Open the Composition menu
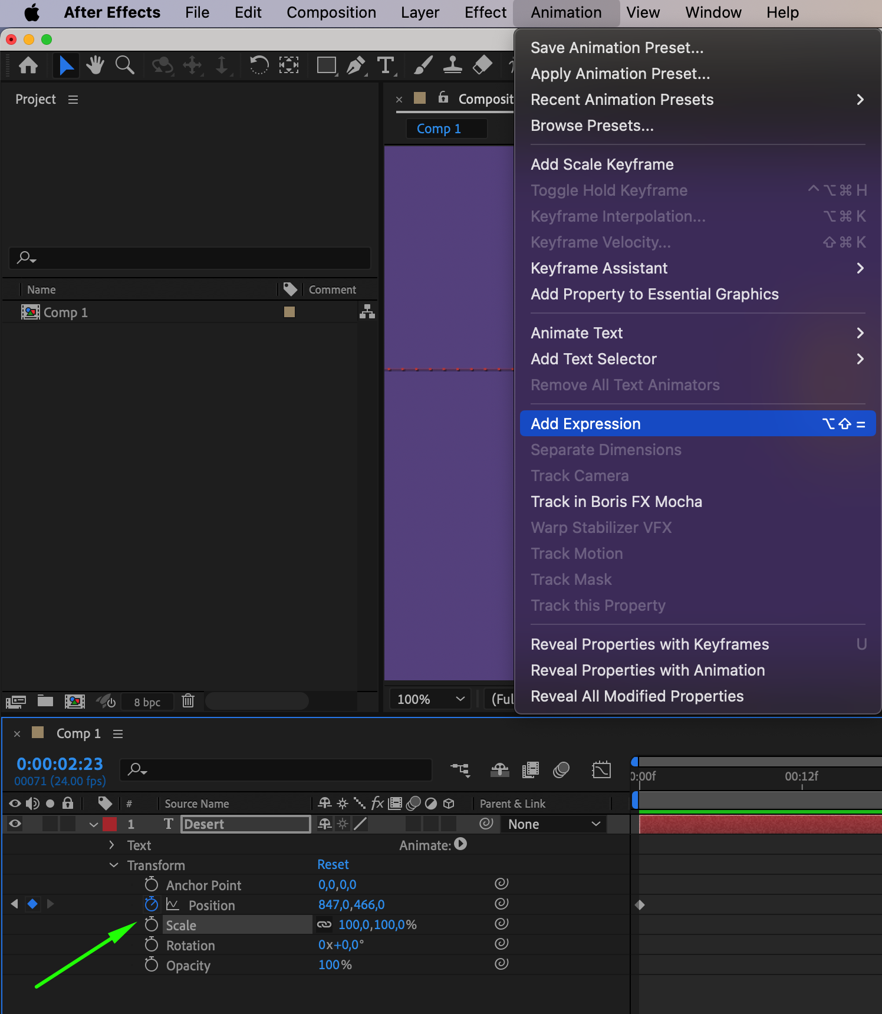Viewport: 882px width, 1014px height. tap(331, 12)
